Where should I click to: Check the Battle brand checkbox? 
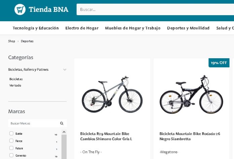click(x=11, y=133)
